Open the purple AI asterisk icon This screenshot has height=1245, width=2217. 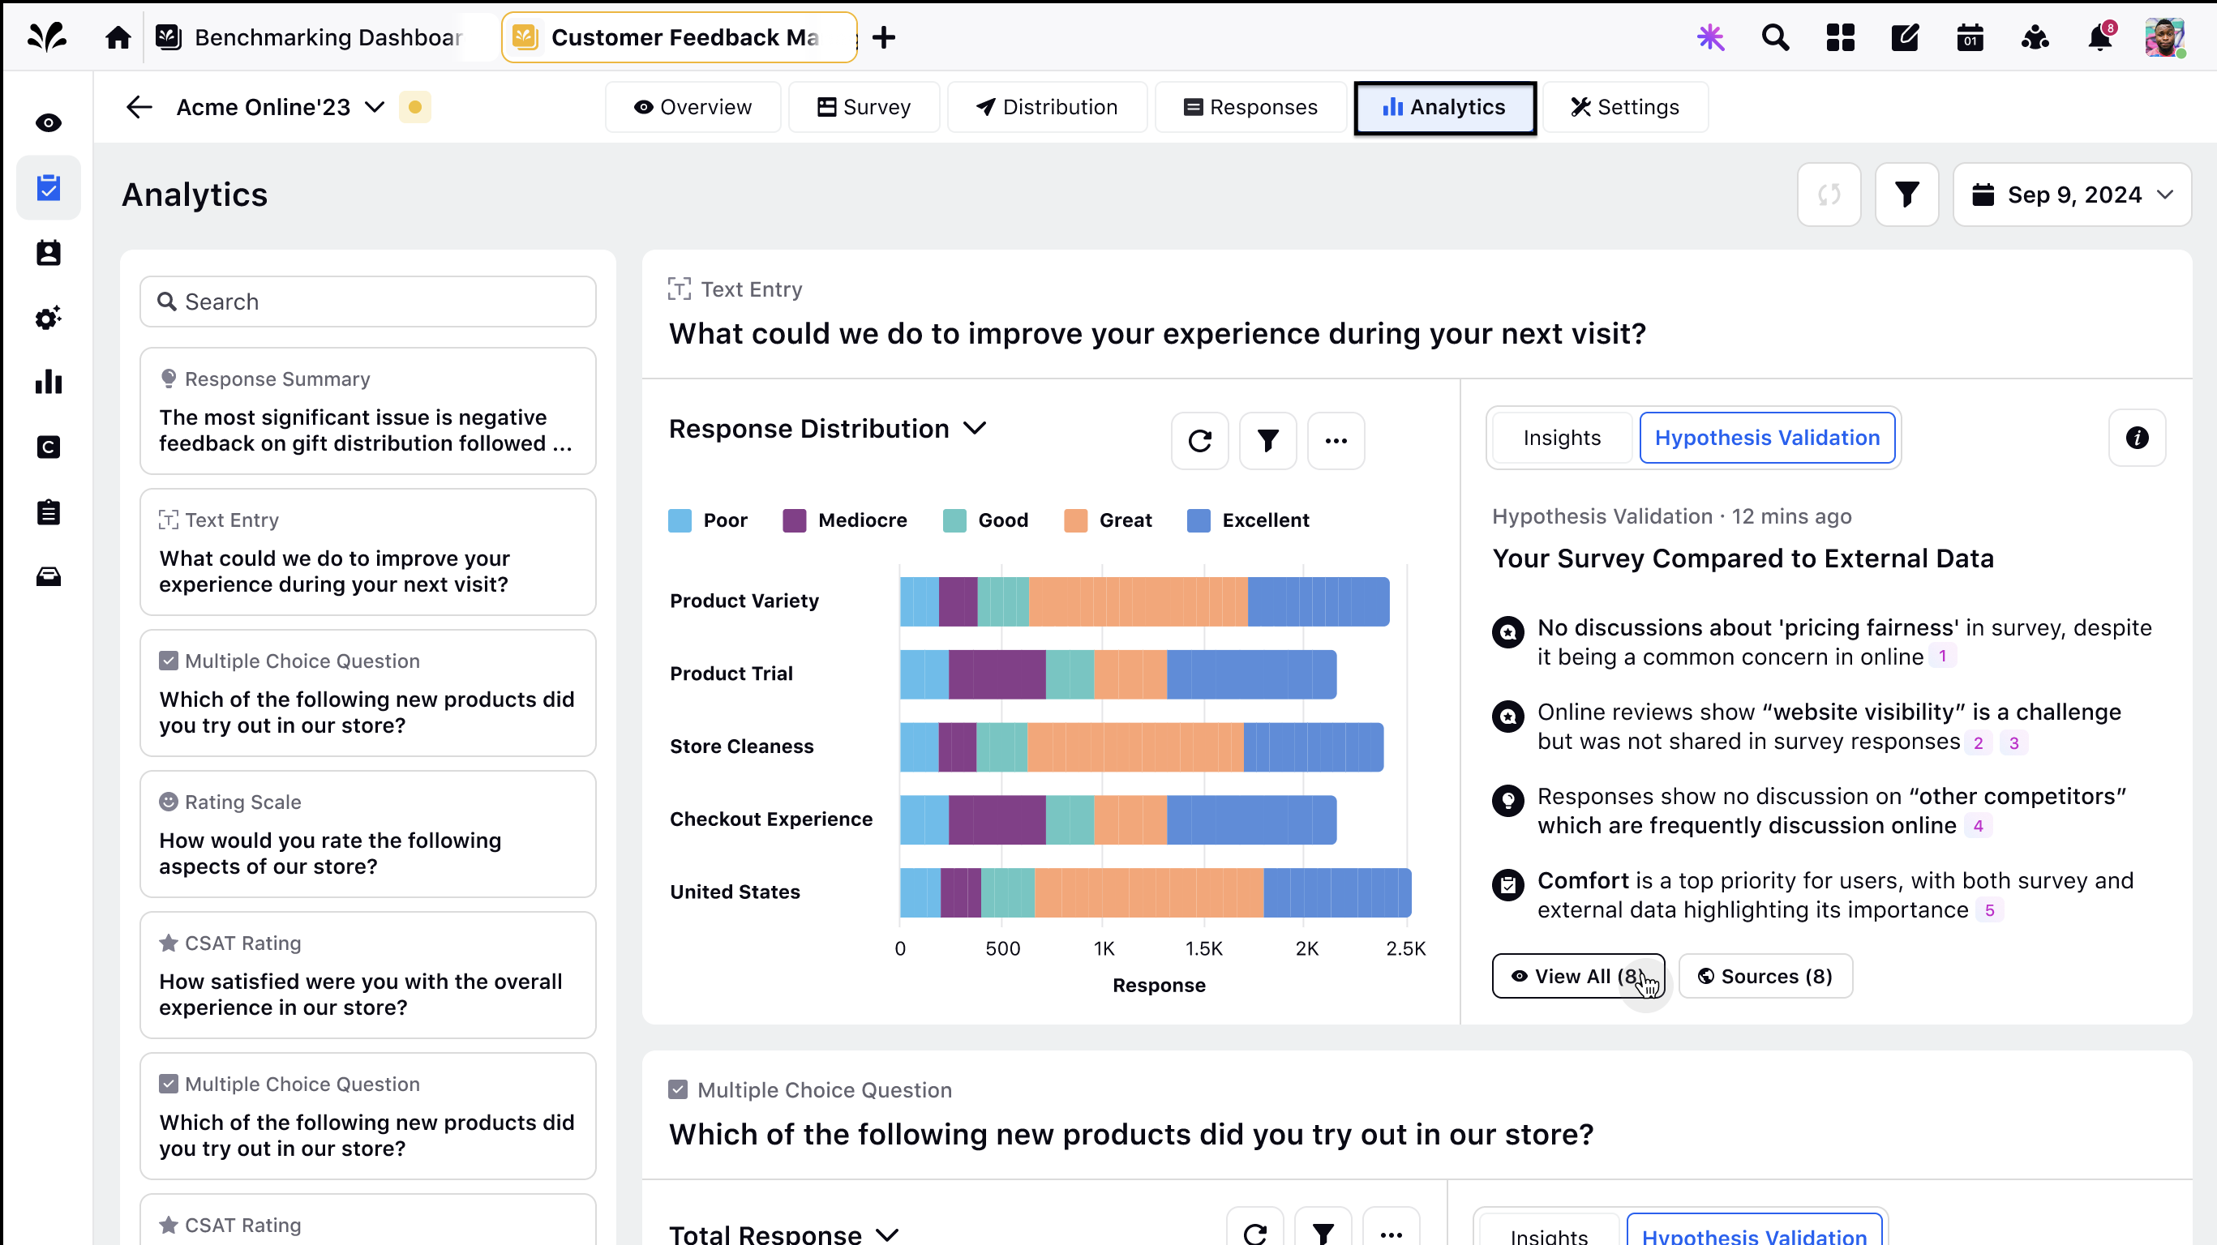click(1711, 37)
